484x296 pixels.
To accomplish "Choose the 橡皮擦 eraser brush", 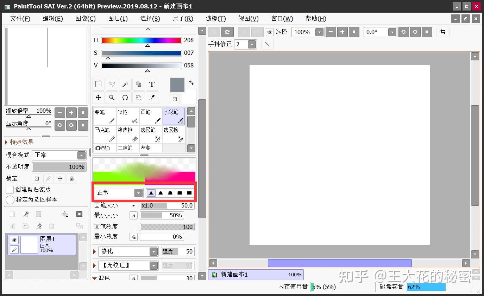I will click(x=128, y=134).
